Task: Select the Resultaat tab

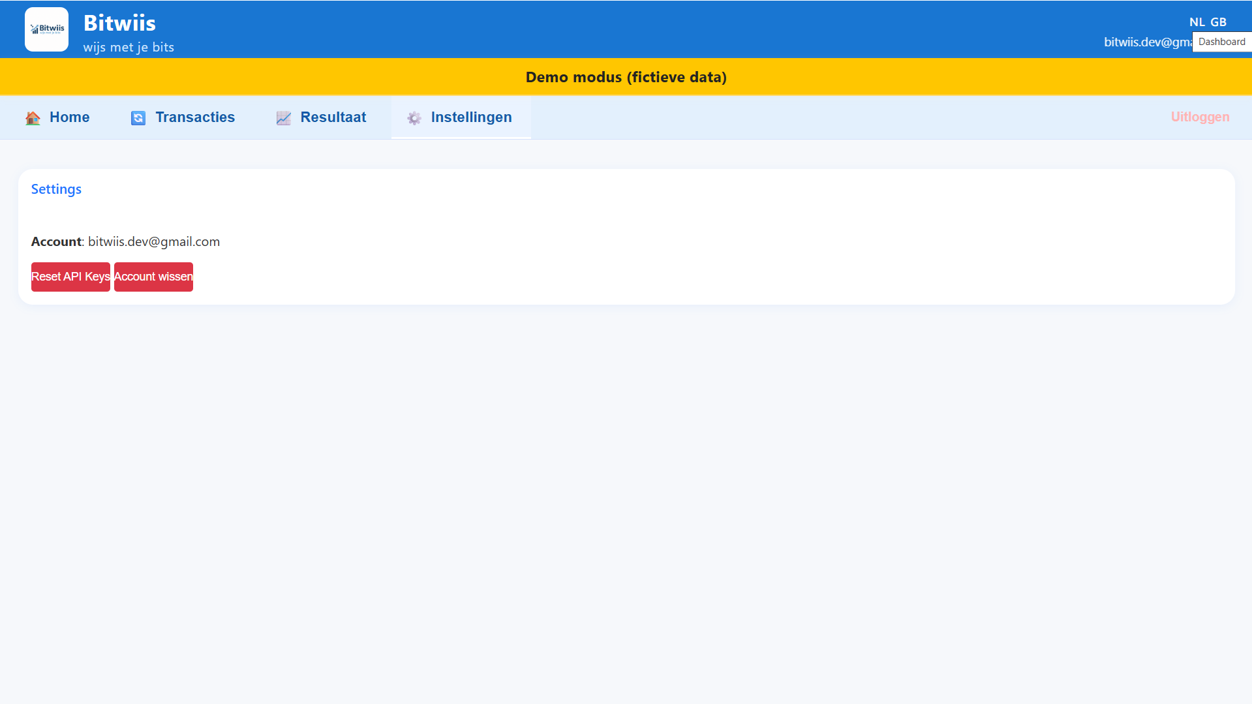Action: [x=333, y=117]
